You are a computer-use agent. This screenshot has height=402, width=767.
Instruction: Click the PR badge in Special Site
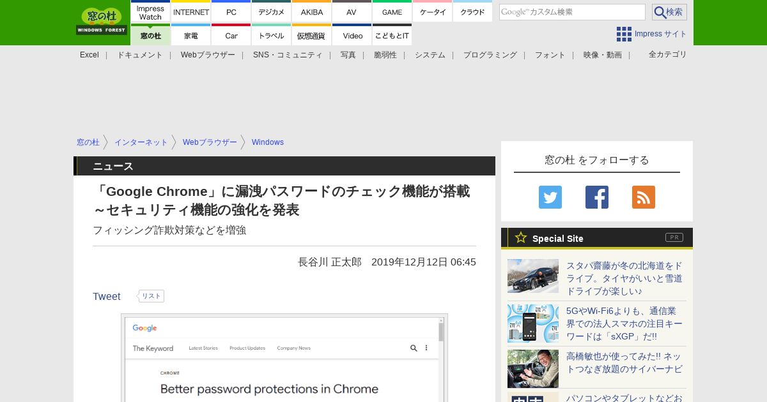tap(674, 237)
